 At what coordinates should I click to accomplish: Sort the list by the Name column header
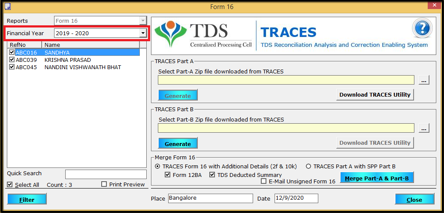(90, 45)
